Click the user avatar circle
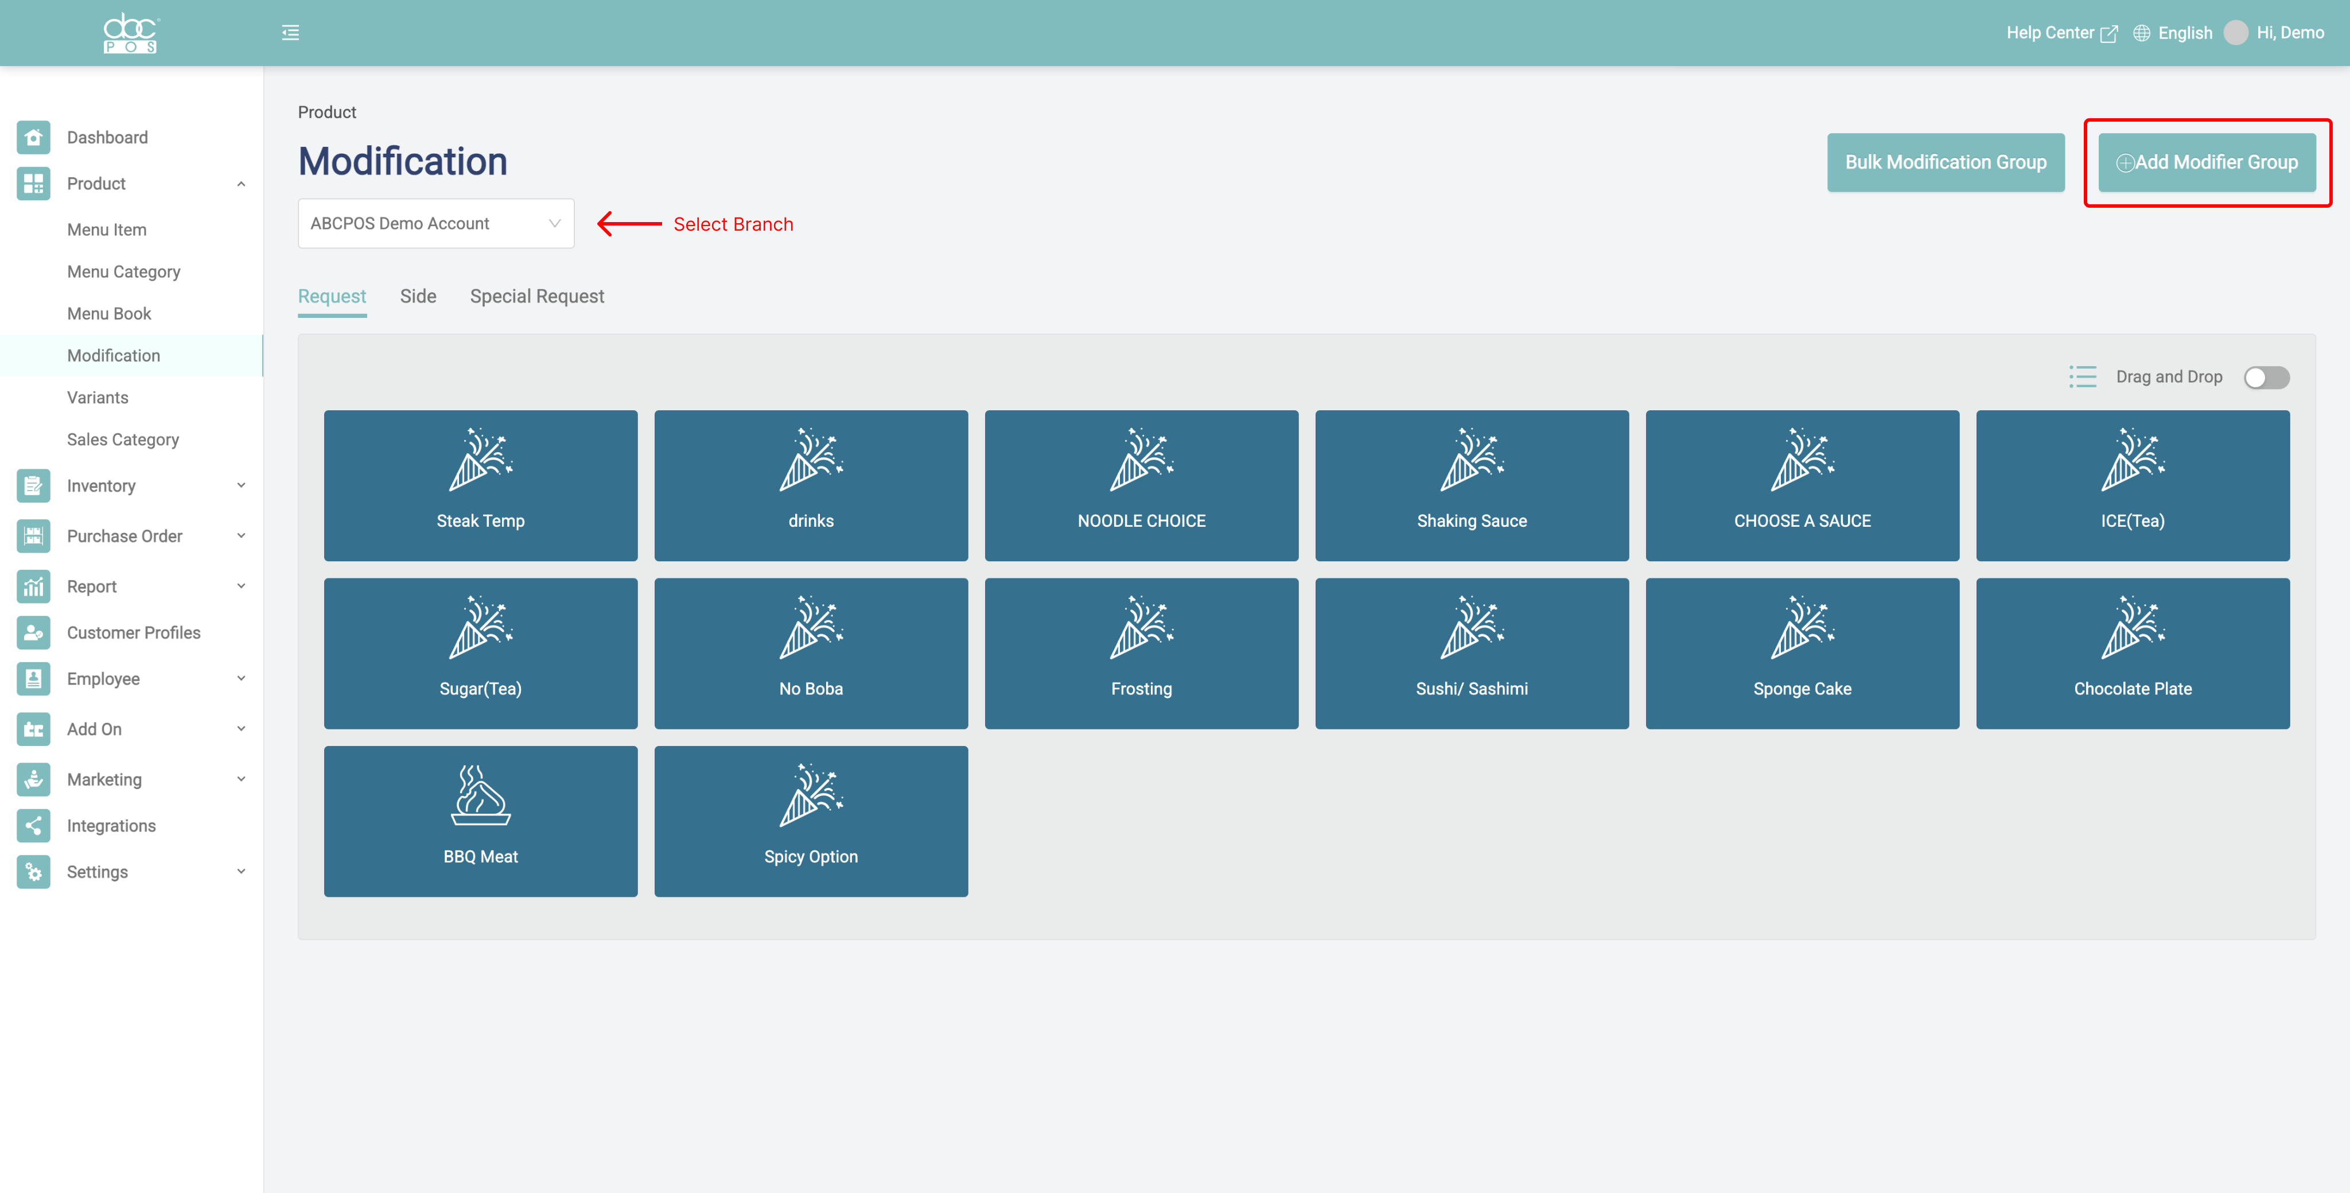 click(x=2235, y=33)
